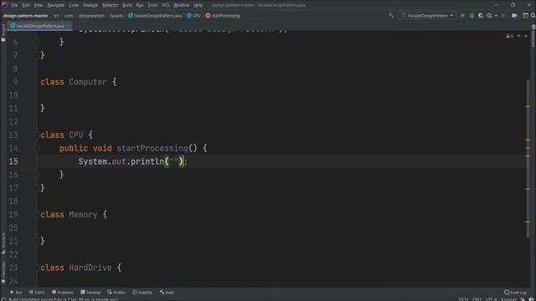This screenshot has height=301, width=536.
Task: Open the File menu
Action: tap(14, 5)
